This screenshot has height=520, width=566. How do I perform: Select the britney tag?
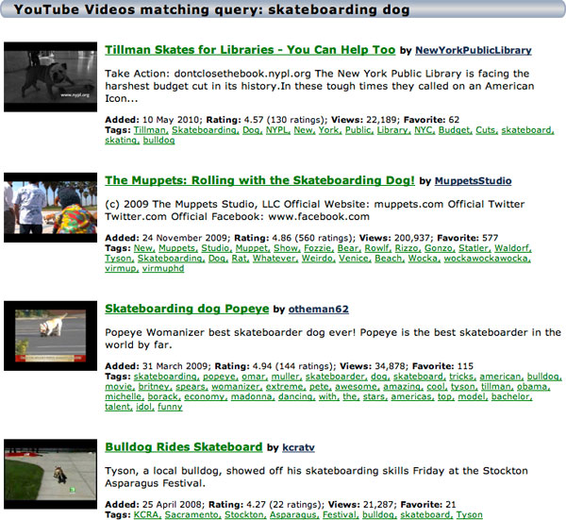(156, 386)
